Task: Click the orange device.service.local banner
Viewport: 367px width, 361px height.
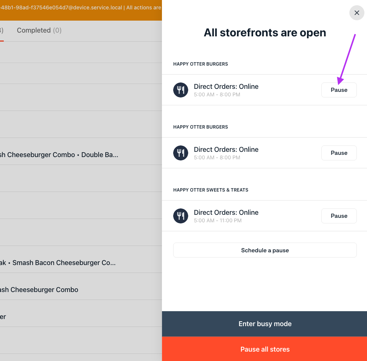Action: point(81,7)
